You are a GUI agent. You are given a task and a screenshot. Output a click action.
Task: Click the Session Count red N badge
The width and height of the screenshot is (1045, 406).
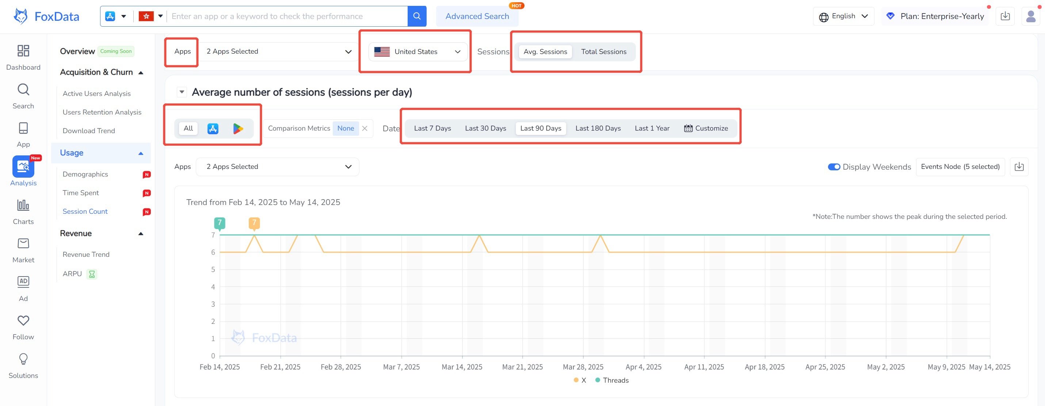147,212
